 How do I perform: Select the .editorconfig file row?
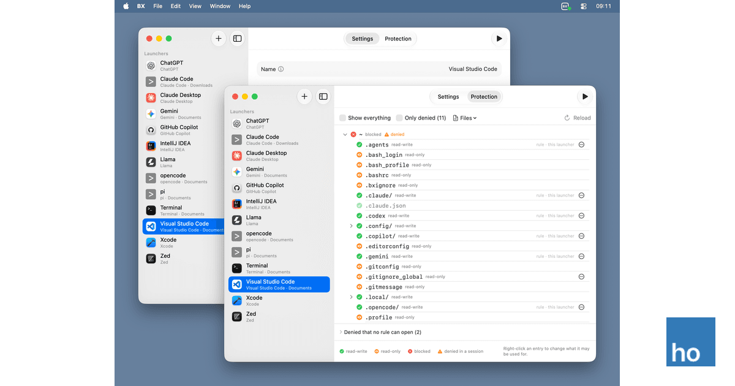tap(472, 246)
